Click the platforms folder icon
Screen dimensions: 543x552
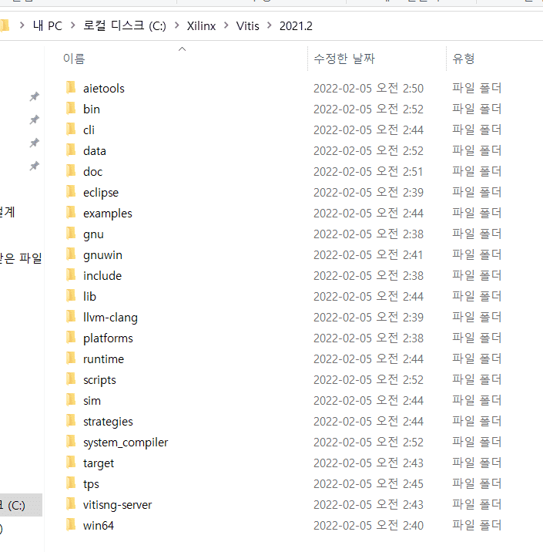tap(71, 337)
